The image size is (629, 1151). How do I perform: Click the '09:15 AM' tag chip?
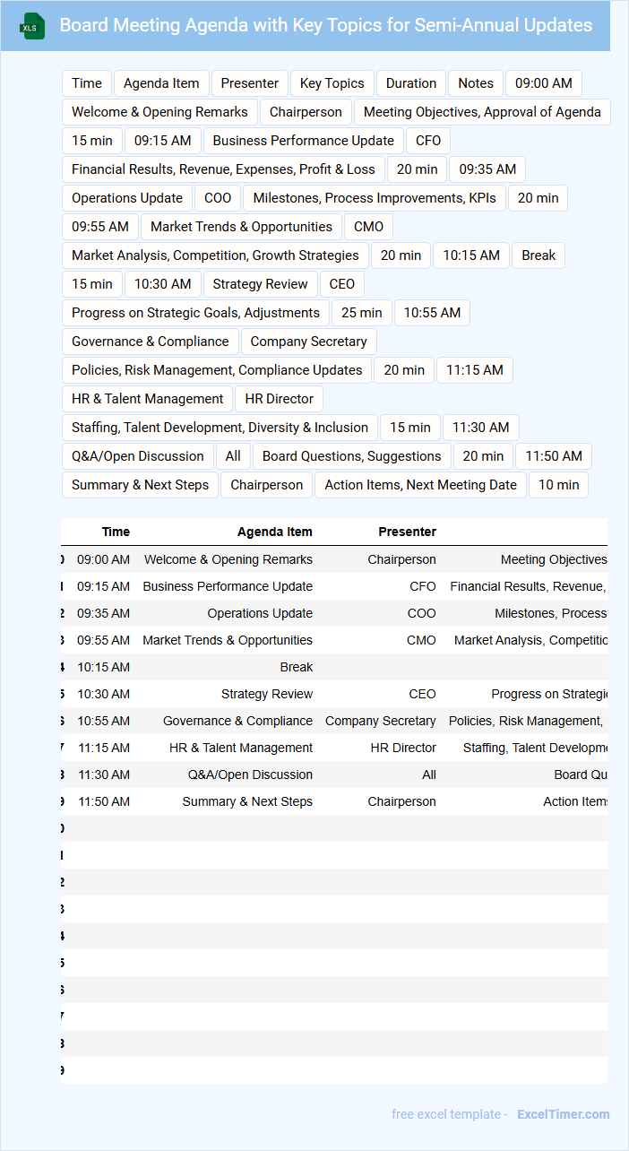click(x=163, y=141)
